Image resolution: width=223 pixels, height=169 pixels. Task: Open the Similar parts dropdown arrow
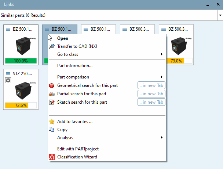click(x=220, y=15)
